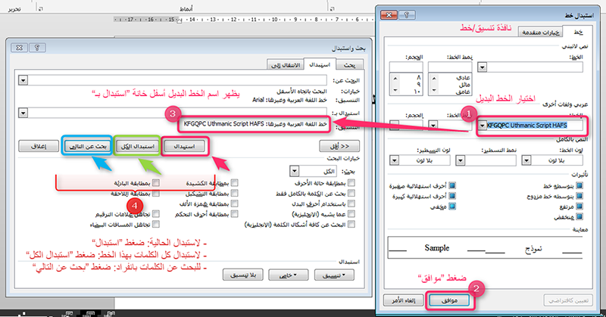Tick the مطابقة التشكيل (match diacritics) checkbox
The width and height of the screenshot is (606, 317).
point(236,194)
